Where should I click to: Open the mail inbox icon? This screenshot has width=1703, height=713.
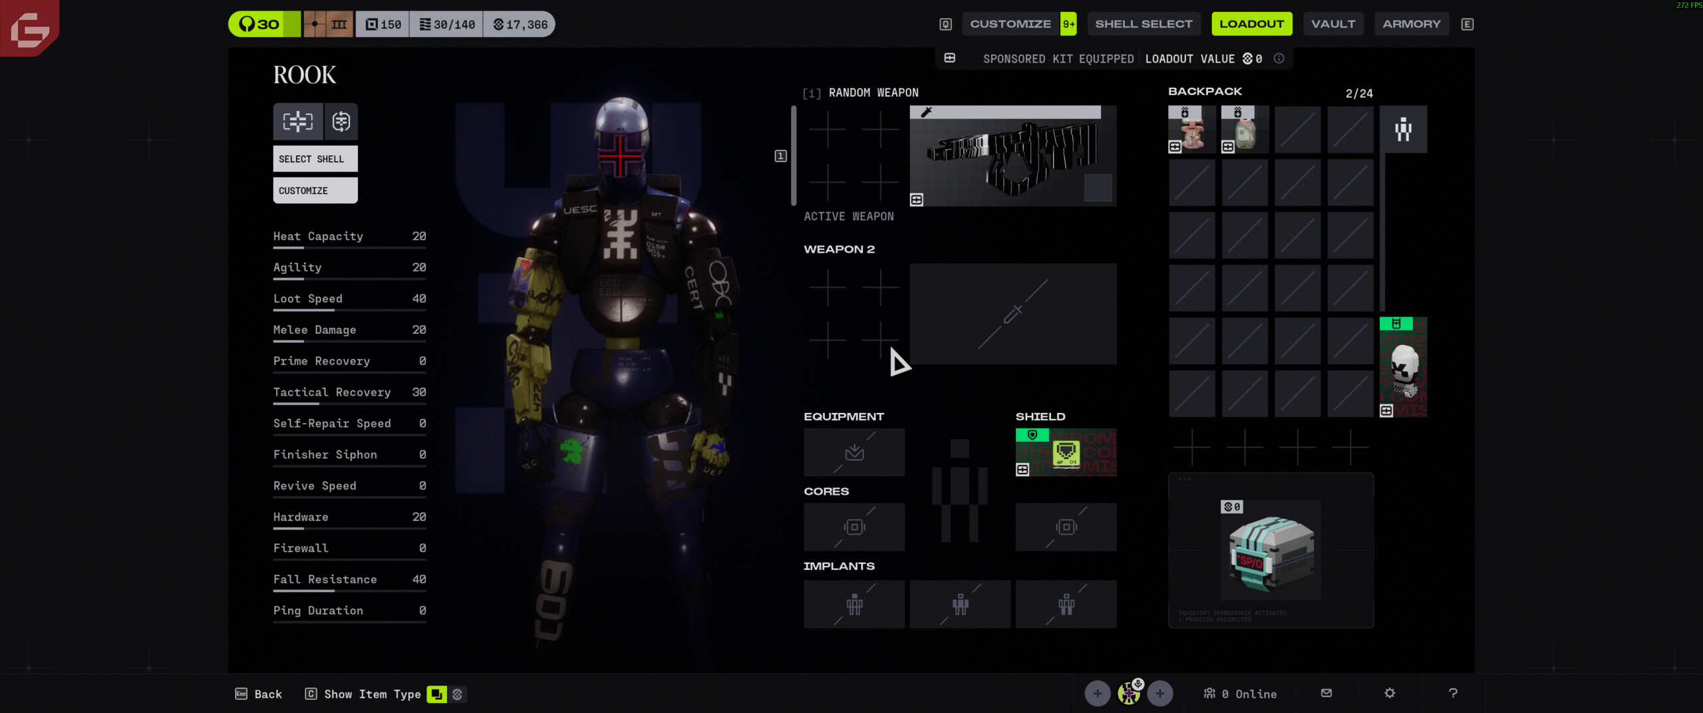coord(1326,693)
